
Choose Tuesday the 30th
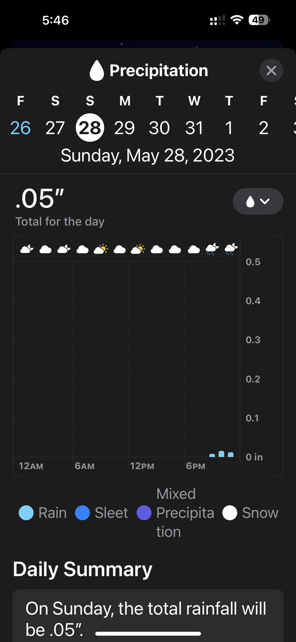pos(159,128)
